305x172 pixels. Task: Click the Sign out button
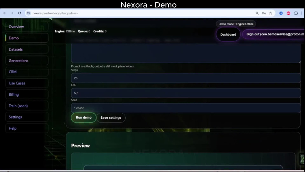pyautogui.click(x=274, y=34)
